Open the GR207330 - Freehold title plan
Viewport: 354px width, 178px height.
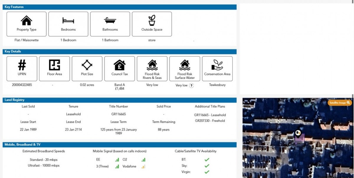pyautogui.click(x=210, y=121)
